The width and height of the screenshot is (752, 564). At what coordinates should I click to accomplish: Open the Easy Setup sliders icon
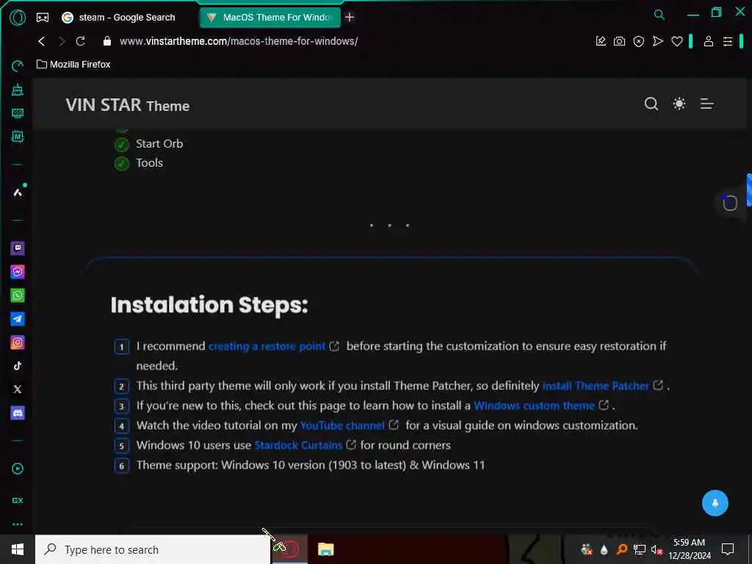click(x=728, y=41)
